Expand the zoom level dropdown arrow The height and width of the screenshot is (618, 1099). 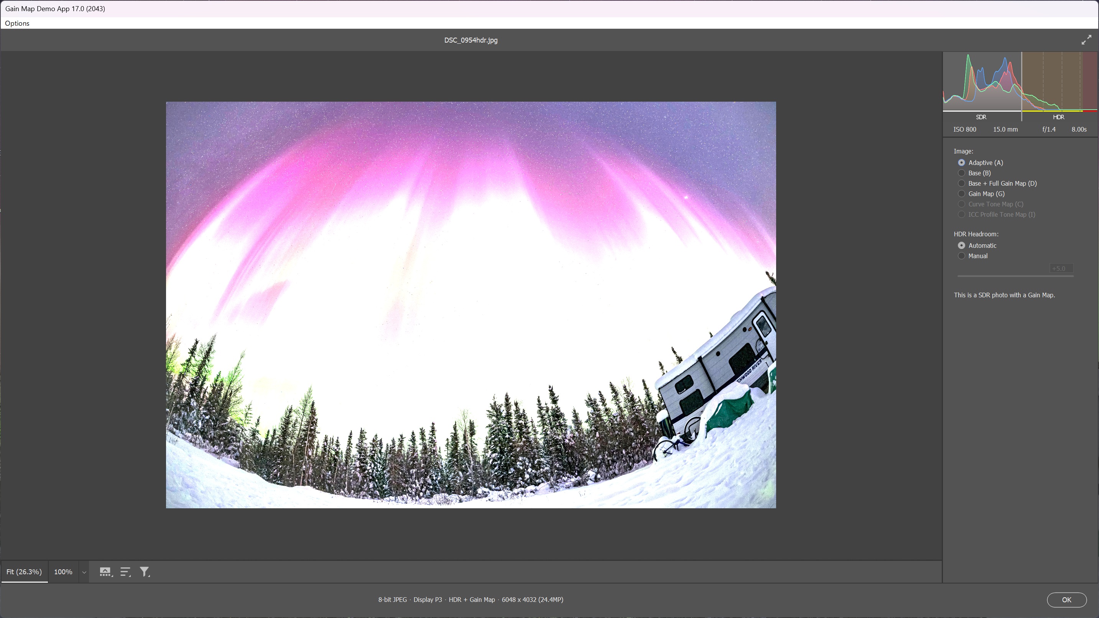click(84, 572)
